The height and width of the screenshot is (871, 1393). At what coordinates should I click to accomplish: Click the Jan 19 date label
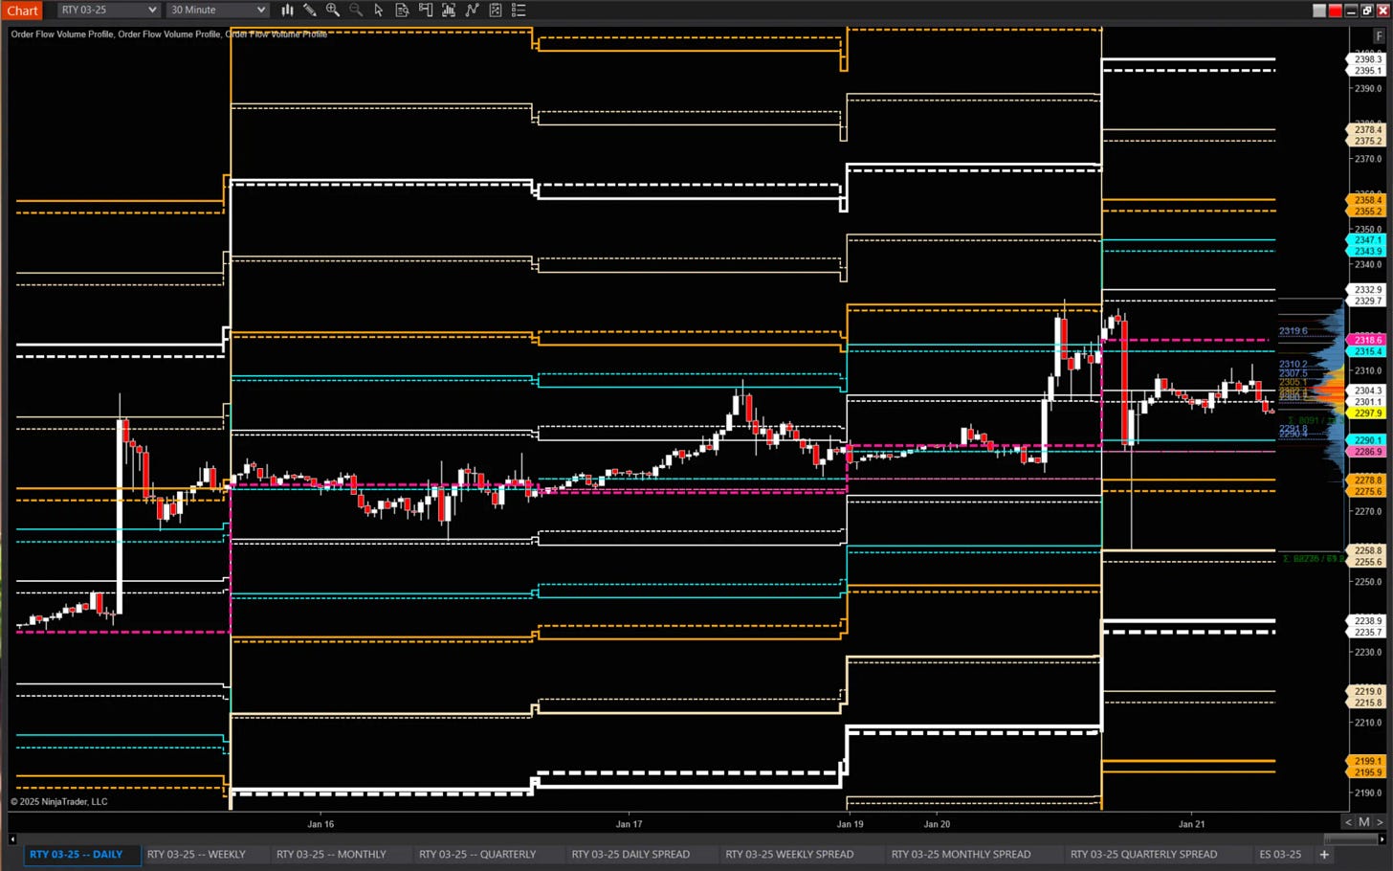850,824
